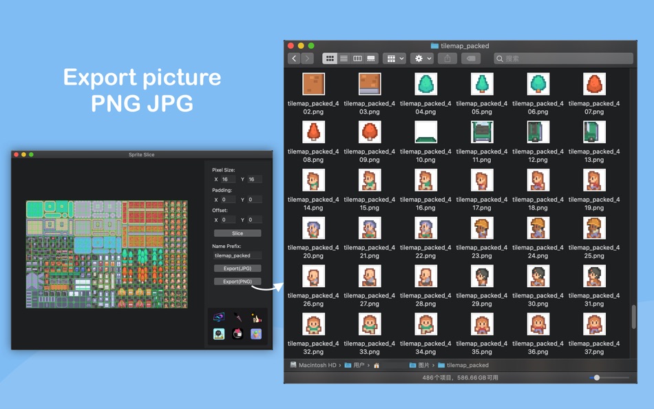
Task: Click the Export(JPG) button
Action: pyautogui.click(x=238, y=269)
